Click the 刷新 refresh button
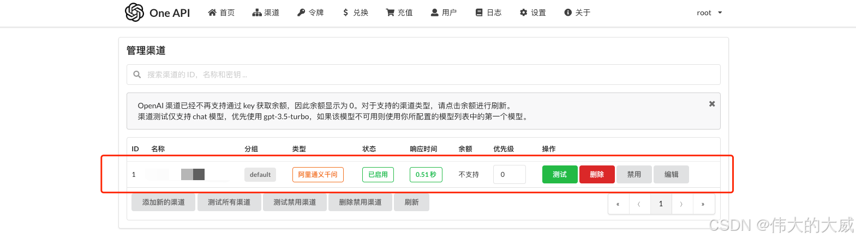Viewport: 856px width, 240px height. tap(411, 202)
